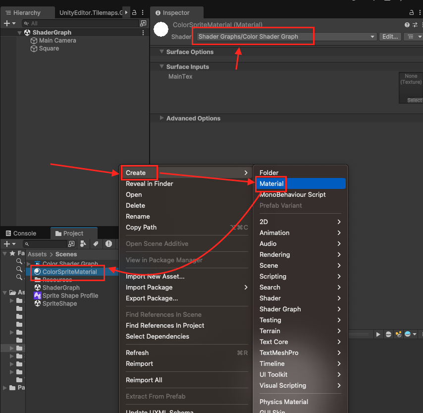The width and height of the screenshot is (423, 413).
Task: Click MonoBehaviour Script in Create submenu
Action: (x=300, y=194)
